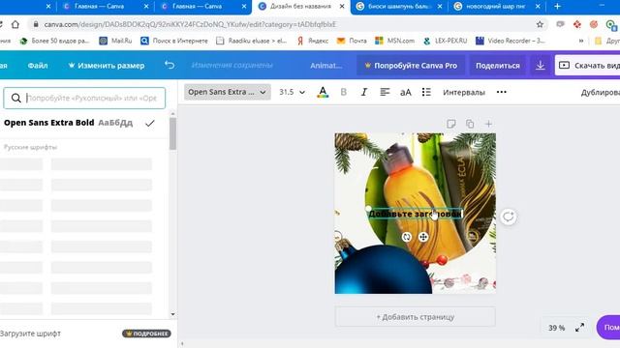
Task: Click Подробнее upload font badge
Action: pyautogui.click(x=146, y=333)
